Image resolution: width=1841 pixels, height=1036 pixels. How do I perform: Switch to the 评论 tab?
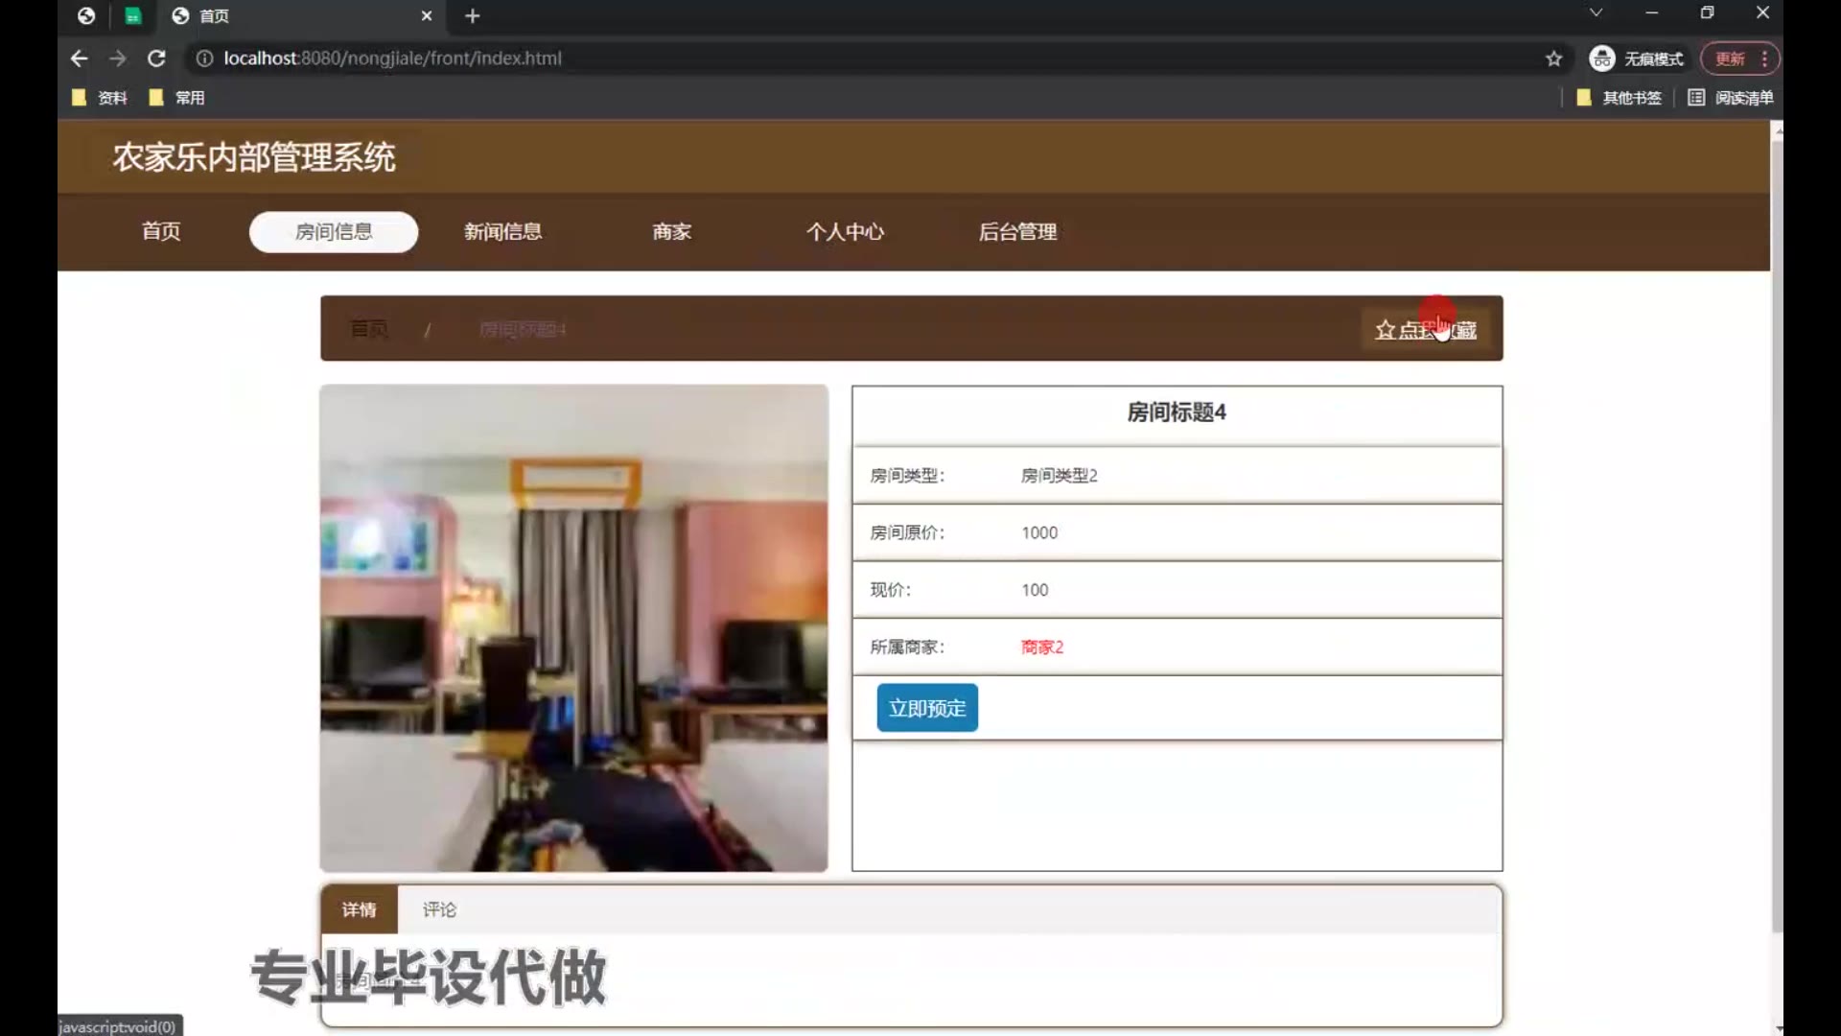click(x=439, y=909)
